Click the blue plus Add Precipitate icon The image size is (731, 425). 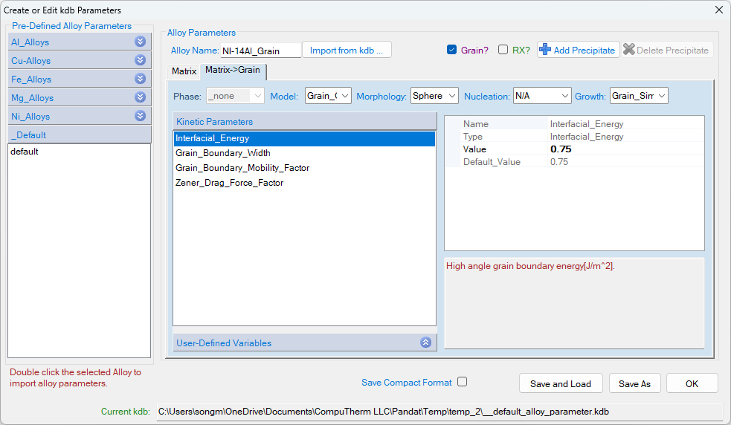tap(545, 50)
